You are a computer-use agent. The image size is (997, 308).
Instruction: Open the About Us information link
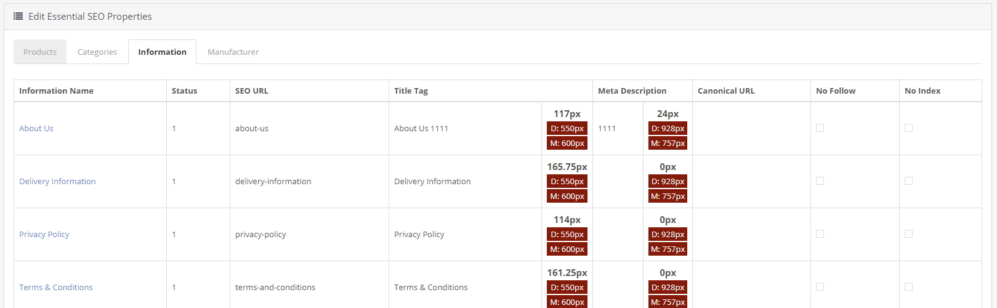click(36, 128)
